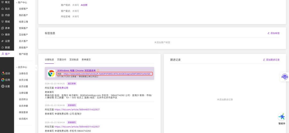Click the customer service headset icon

pos(284,77)
